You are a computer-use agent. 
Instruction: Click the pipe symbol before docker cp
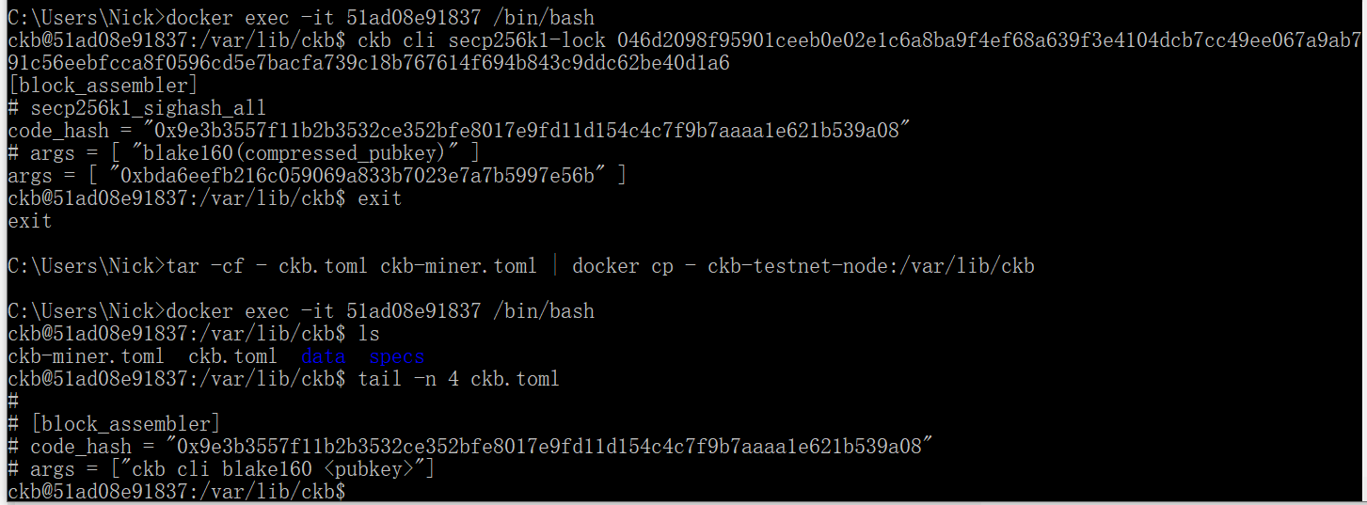(x=554, y=266)
